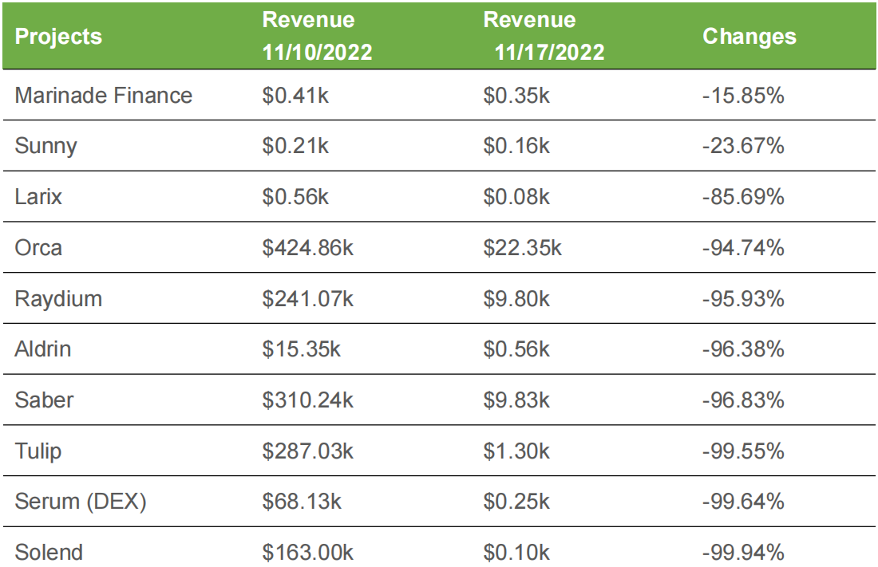The width and height of the screenshot is (878, 567).
Task: Click the Tulip project name
Action: coord(38,451)
